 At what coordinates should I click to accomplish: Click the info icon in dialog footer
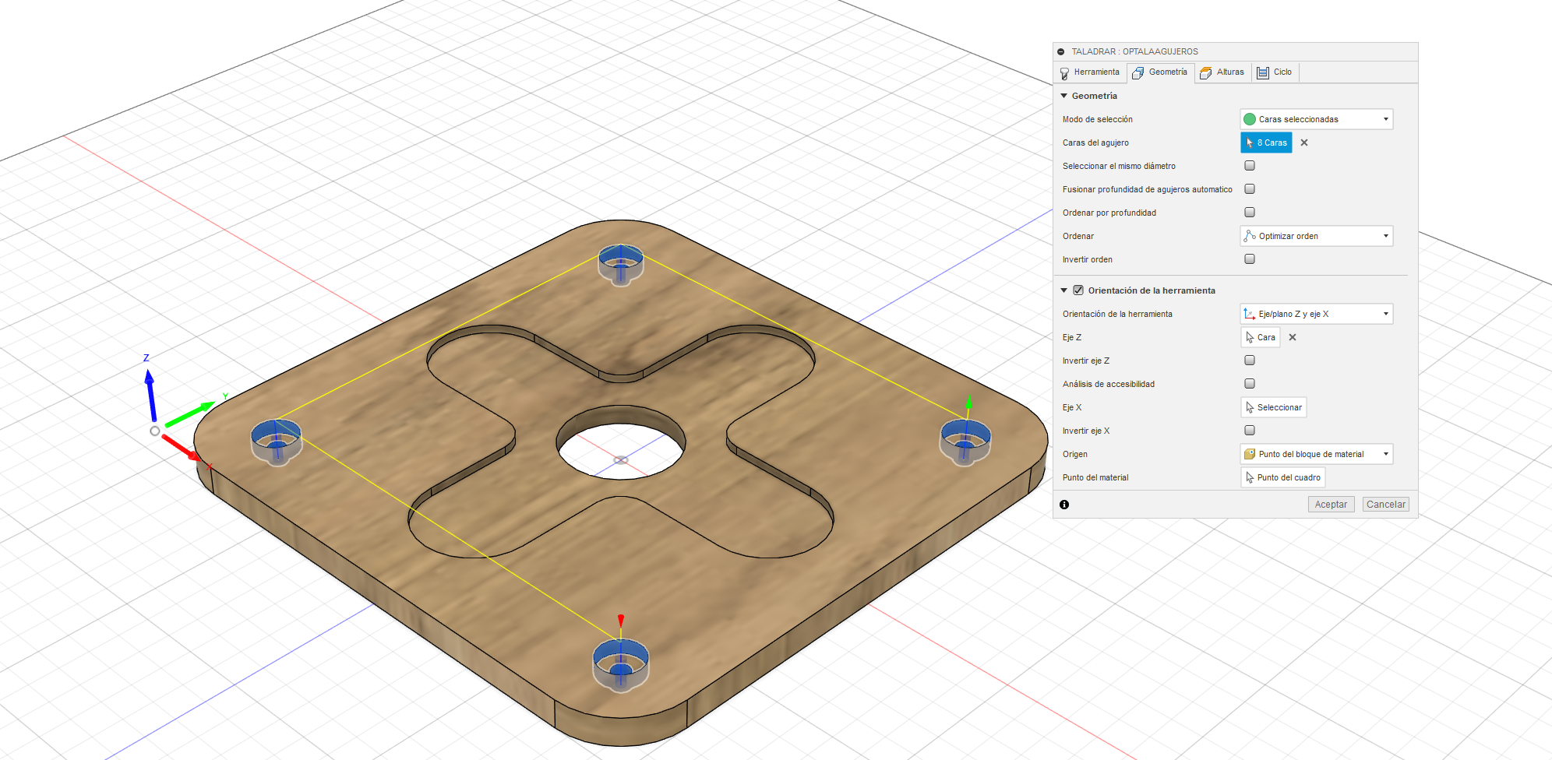tap(1064, 505)
